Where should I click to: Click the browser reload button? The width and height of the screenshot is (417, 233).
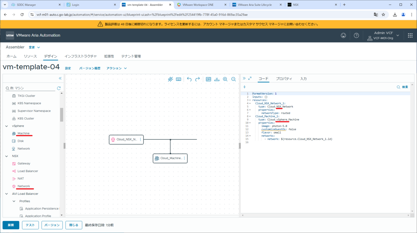coord(22,15)
